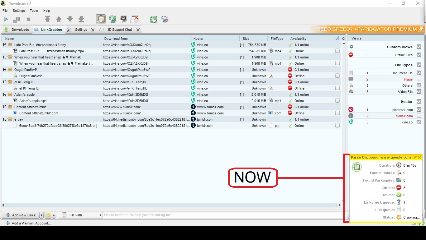The height and width of the screenshot is (240, 426).
Task: Pause downloads using the pause toolbar icon
Action: [17, 19]
